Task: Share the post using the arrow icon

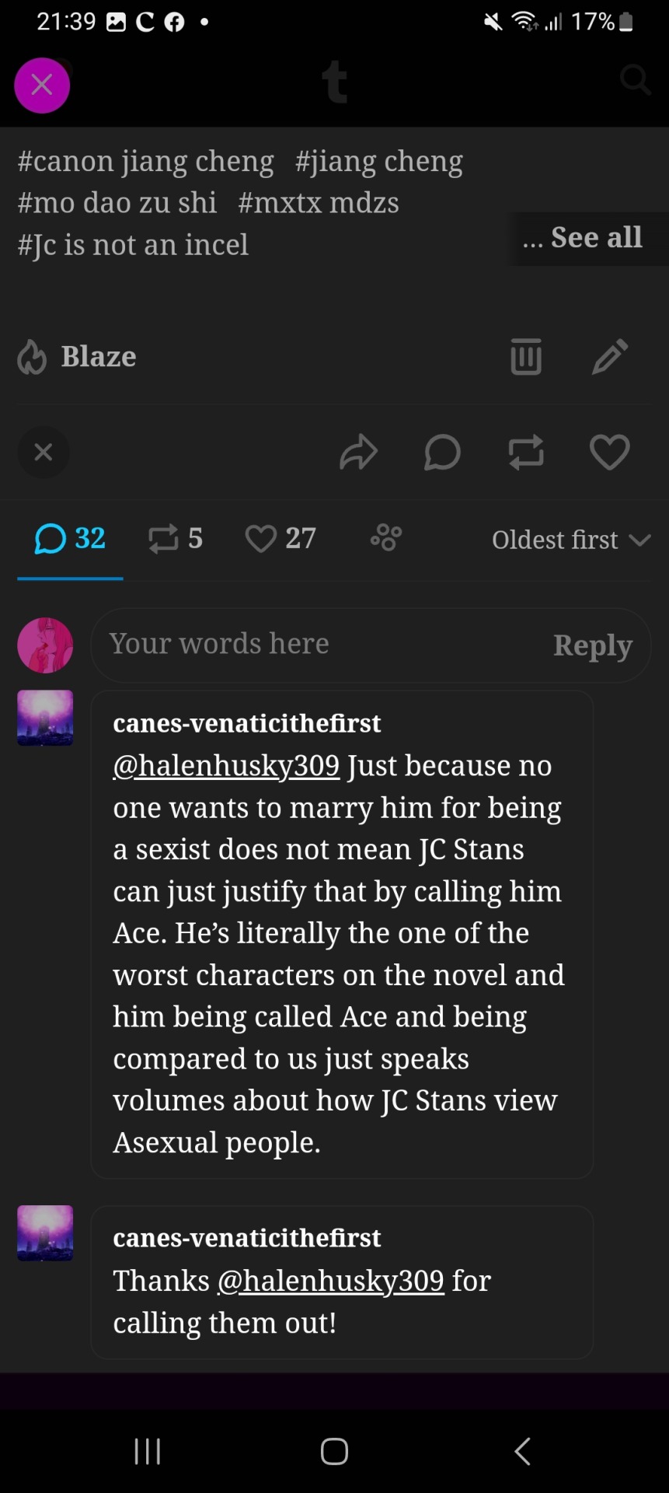Action: pyautogui.click(x=358, y=453)
